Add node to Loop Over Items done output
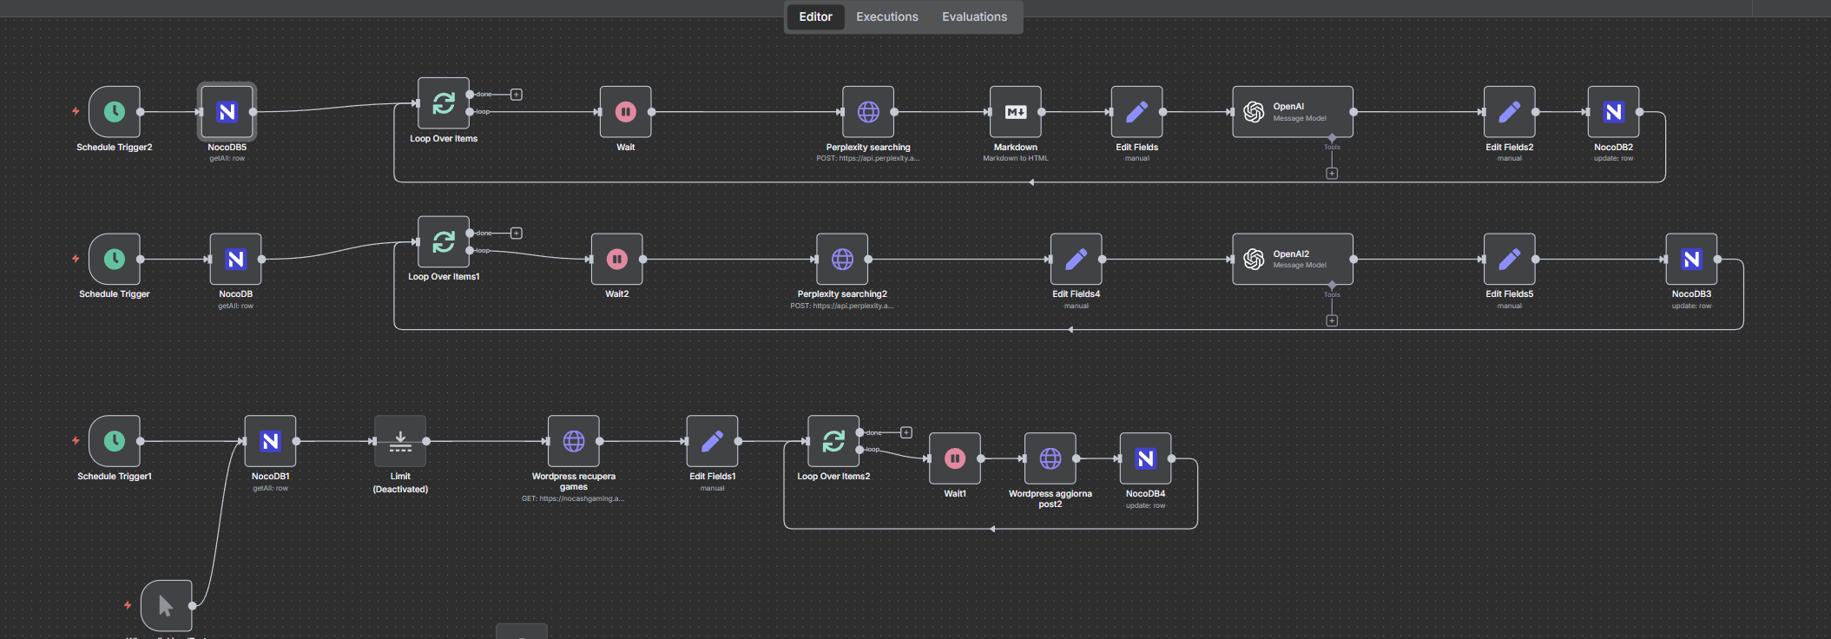The width and height of the screenshot is (1831, 639). click(x=517, y=95)
